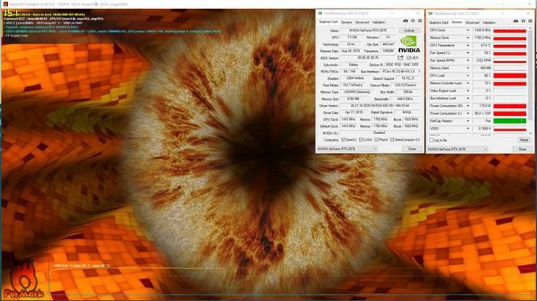
Task: Click the NVIDIA logo
Action: click(x=409, y=44)
